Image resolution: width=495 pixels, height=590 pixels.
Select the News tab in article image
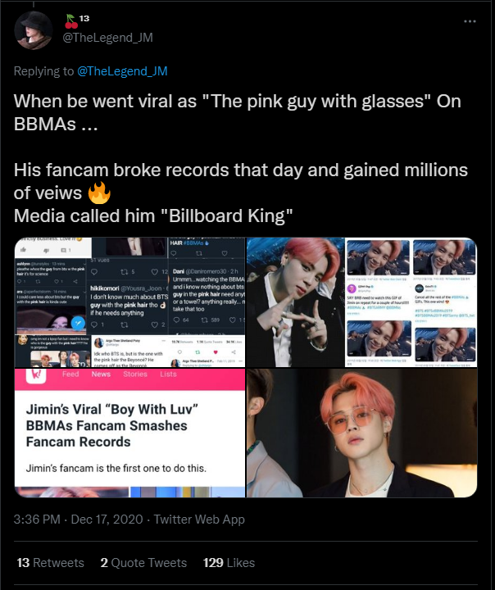[x=101, y=374]
